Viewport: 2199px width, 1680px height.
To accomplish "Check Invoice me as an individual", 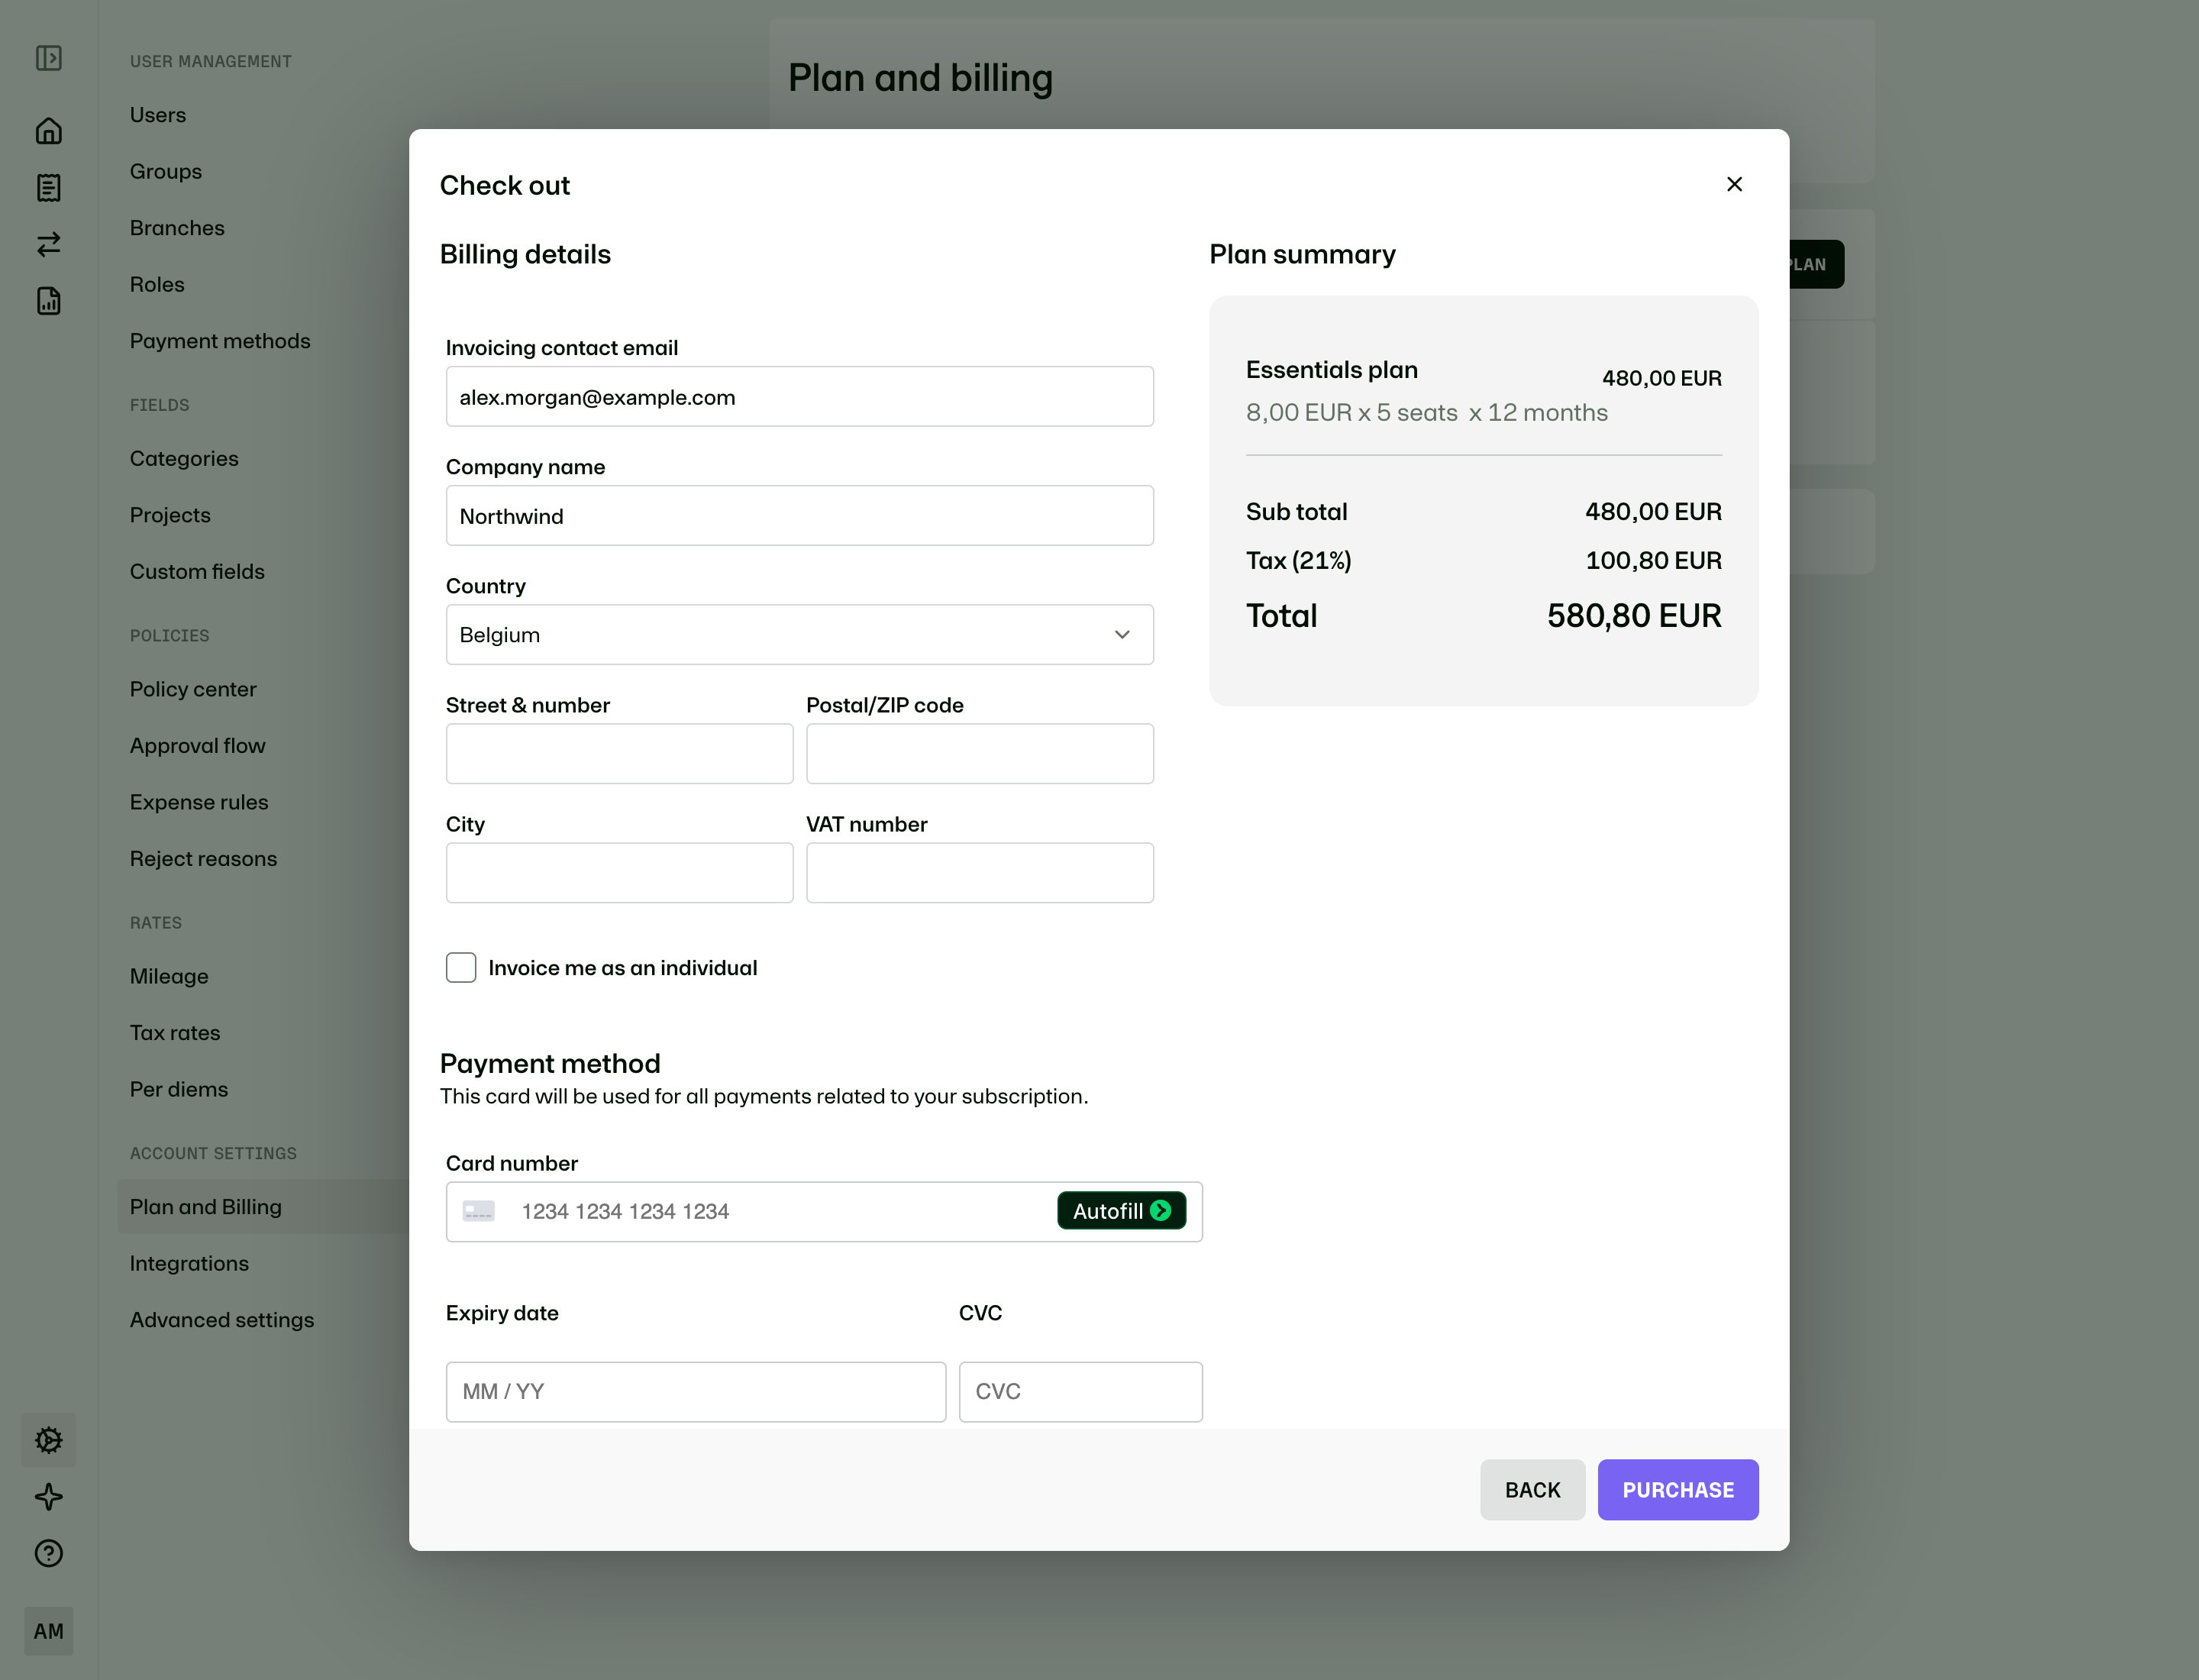I will pos(461,967).
